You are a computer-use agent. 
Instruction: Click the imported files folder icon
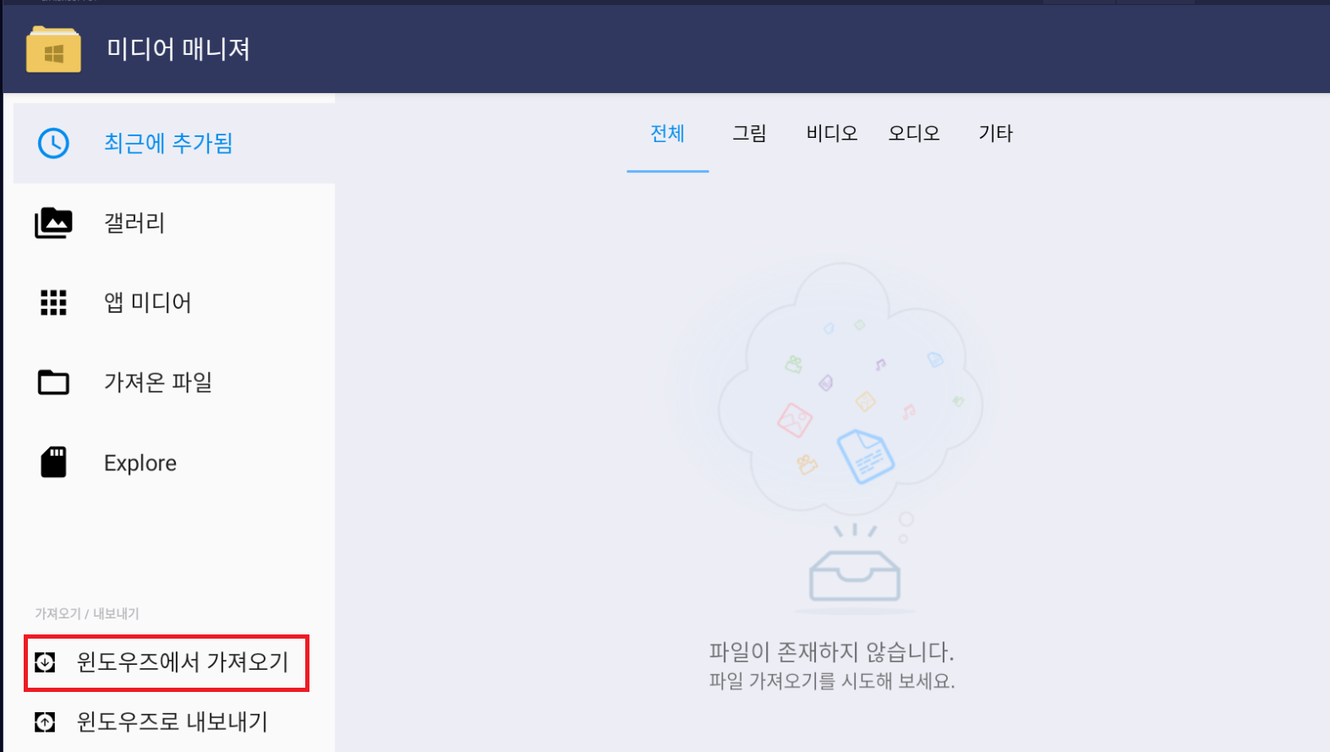(x=53, y=382)
